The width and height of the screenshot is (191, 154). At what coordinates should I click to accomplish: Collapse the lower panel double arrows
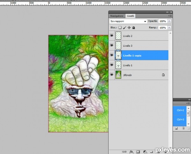click(189, 100)
